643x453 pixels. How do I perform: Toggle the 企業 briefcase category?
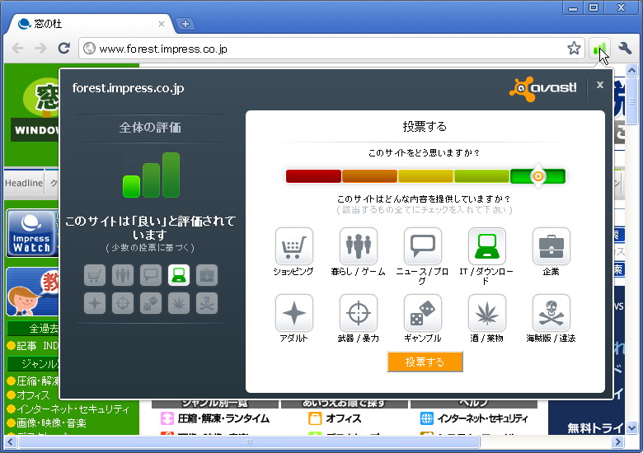pos(551,246)
